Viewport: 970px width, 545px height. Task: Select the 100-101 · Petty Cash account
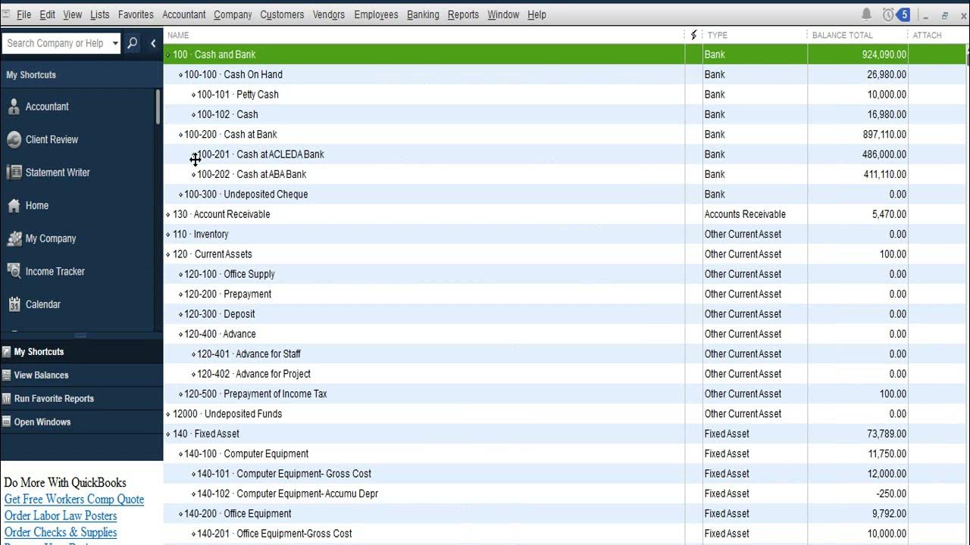pyautogui.click(x=565, y=95)
